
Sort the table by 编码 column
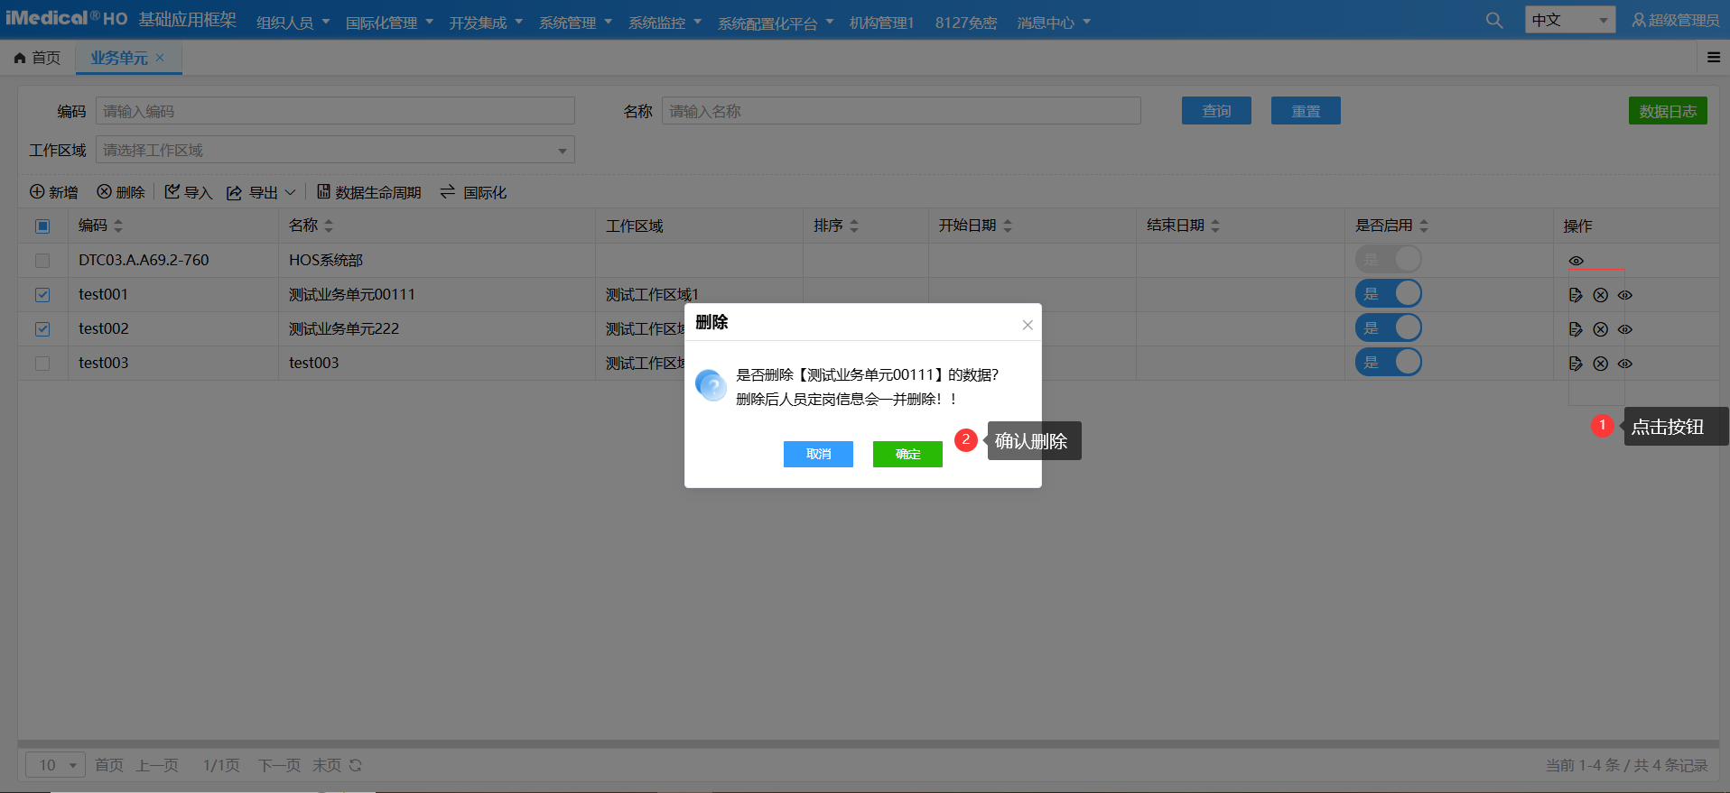point(118,226)
